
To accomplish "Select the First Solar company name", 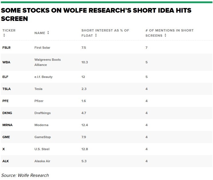I will point(42,48).
